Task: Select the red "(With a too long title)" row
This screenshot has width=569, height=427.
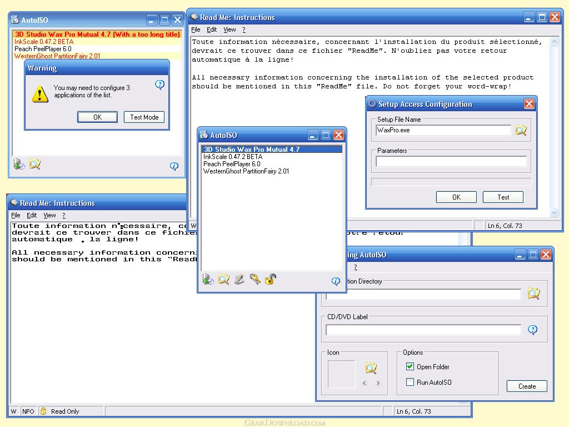Action: (97, 34)
